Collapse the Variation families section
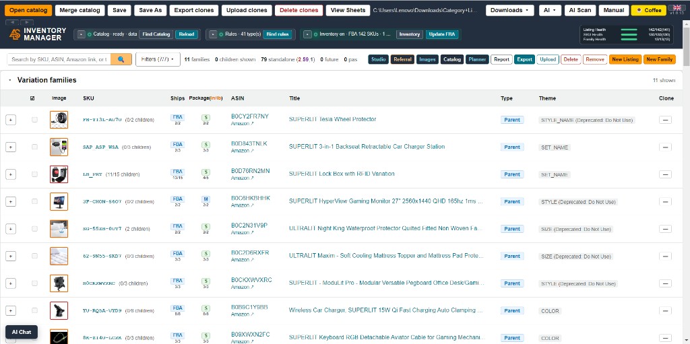Image resolution: width=690 pixels, height=344 pixels. tap(9, 81)
